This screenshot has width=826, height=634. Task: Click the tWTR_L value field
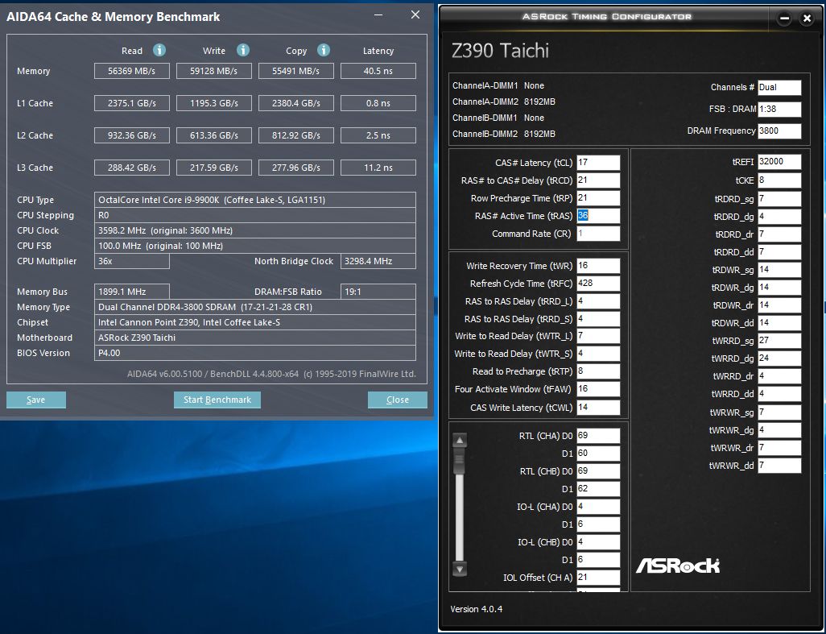(598, 336)
